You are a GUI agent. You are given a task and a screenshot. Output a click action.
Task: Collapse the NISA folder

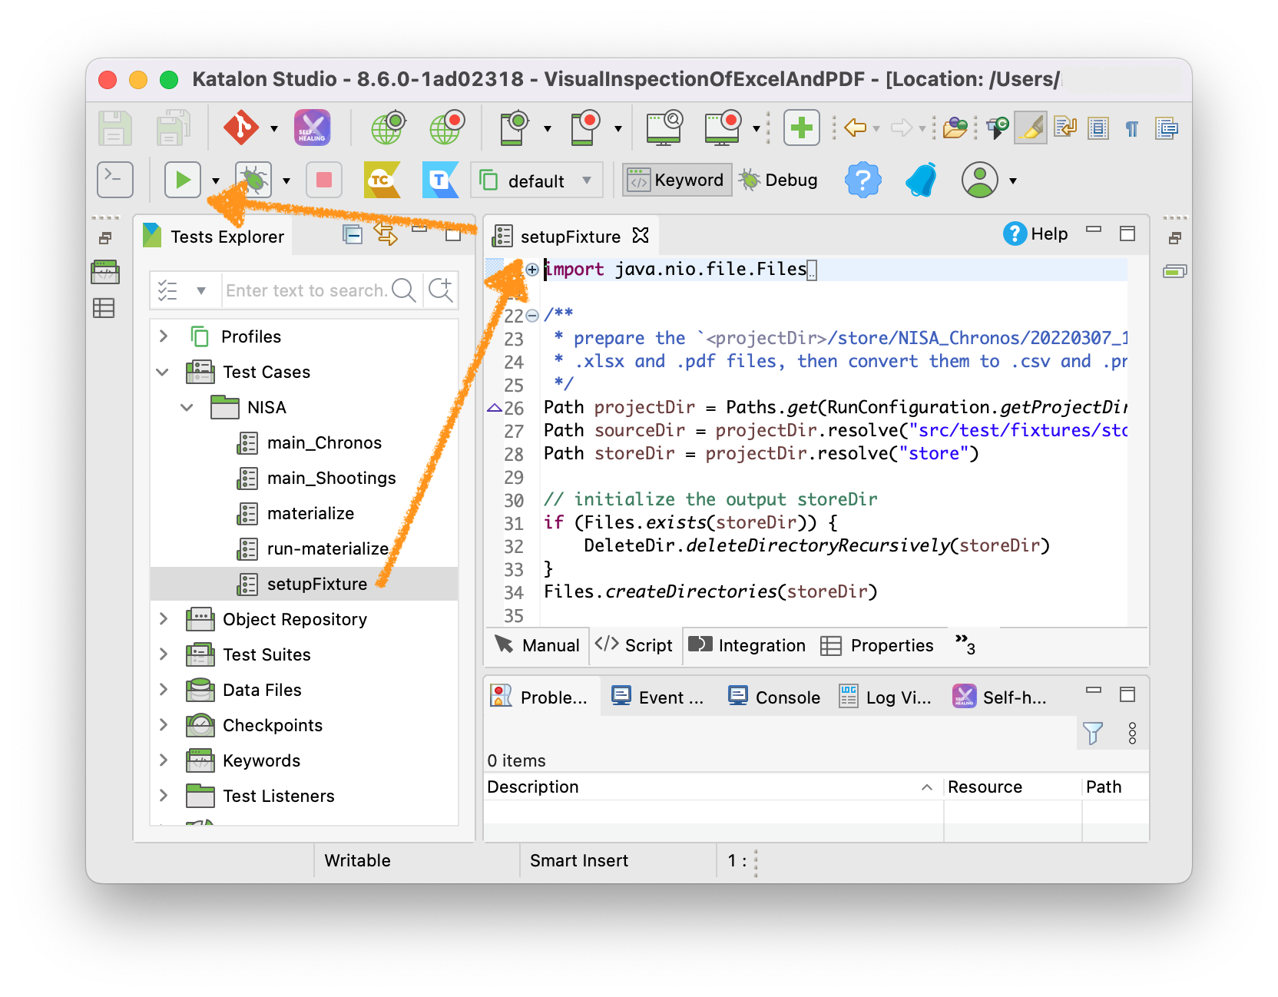coord(187,407)
